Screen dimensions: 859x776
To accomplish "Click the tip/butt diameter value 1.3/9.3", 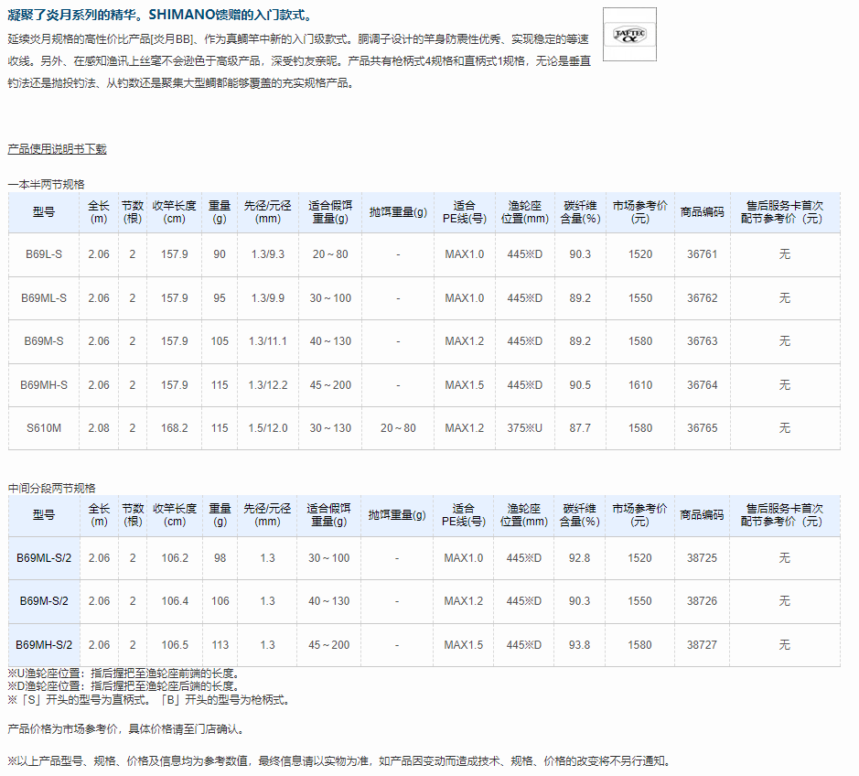I will coord(268,254).
